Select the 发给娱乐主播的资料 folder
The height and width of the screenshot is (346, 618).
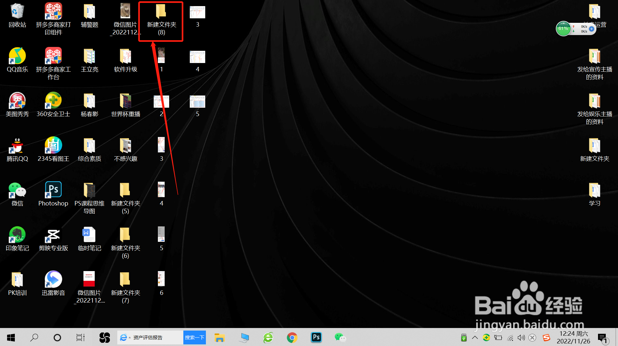click(594, 108)
